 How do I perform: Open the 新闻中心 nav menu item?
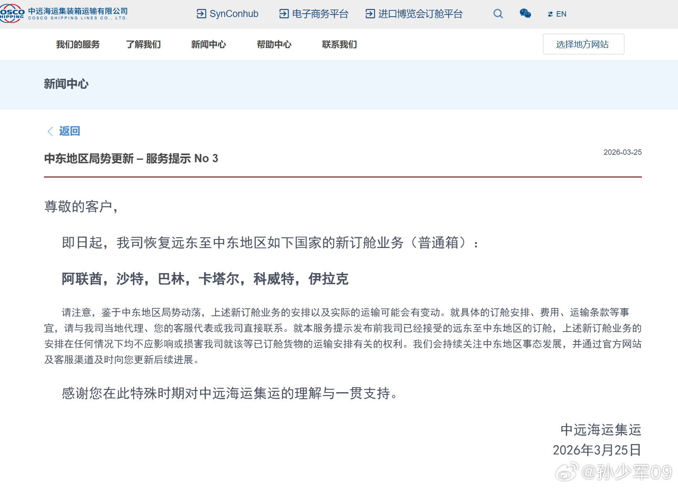click(x=208, y=44)
